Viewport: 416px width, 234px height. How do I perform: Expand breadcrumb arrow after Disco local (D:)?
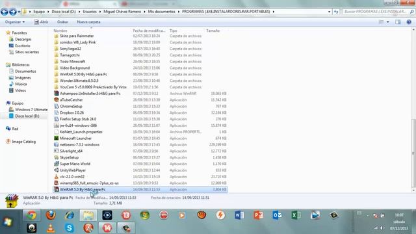pyautogui.click(x=79, y=12)
